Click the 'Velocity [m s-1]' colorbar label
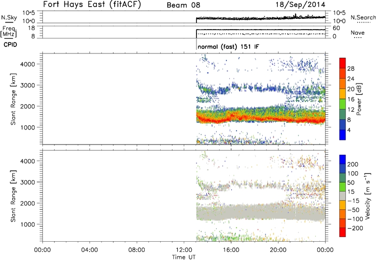This screenshot has width=376, height=260. [368, 196]
